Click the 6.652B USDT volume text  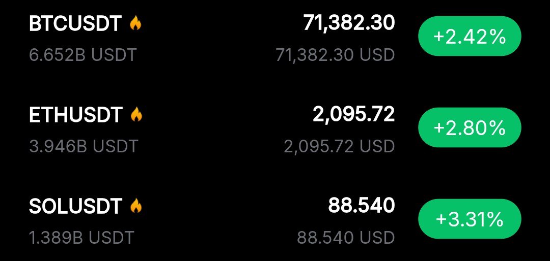pyautogui.click(x=83, y=54)
